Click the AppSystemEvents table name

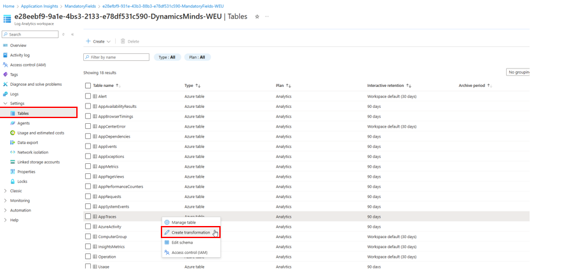pos(114,206)
